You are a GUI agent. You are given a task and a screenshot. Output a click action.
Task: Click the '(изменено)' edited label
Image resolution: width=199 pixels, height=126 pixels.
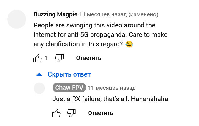click(143, 14)
